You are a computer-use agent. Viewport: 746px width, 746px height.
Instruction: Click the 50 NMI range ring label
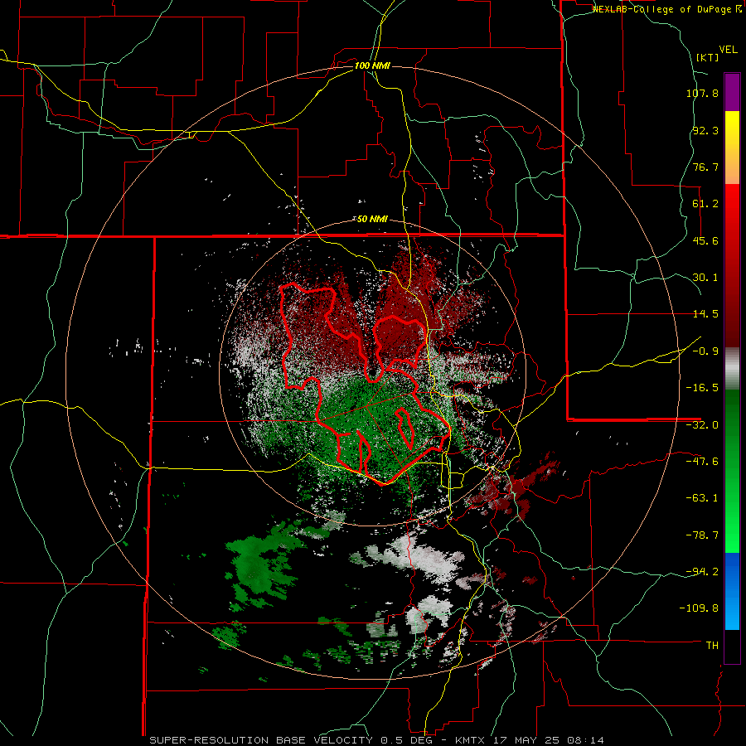click(x=372, y=219)
